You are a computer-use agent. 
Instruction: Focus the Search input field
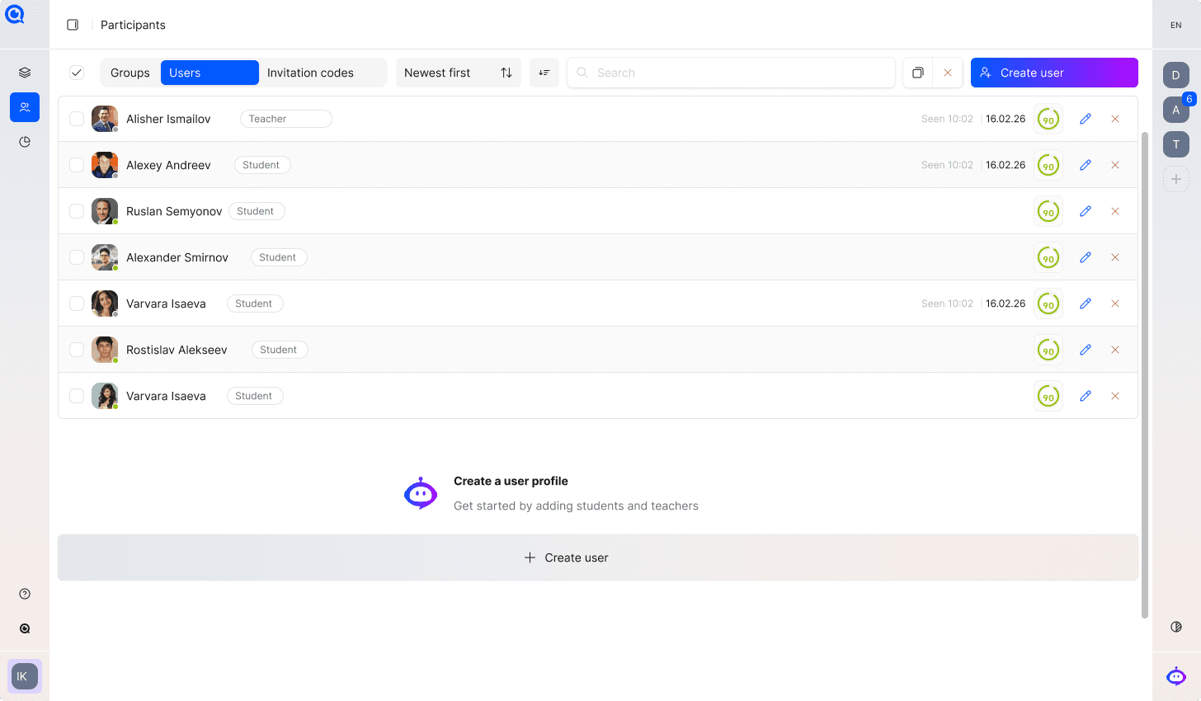[731, 73]
